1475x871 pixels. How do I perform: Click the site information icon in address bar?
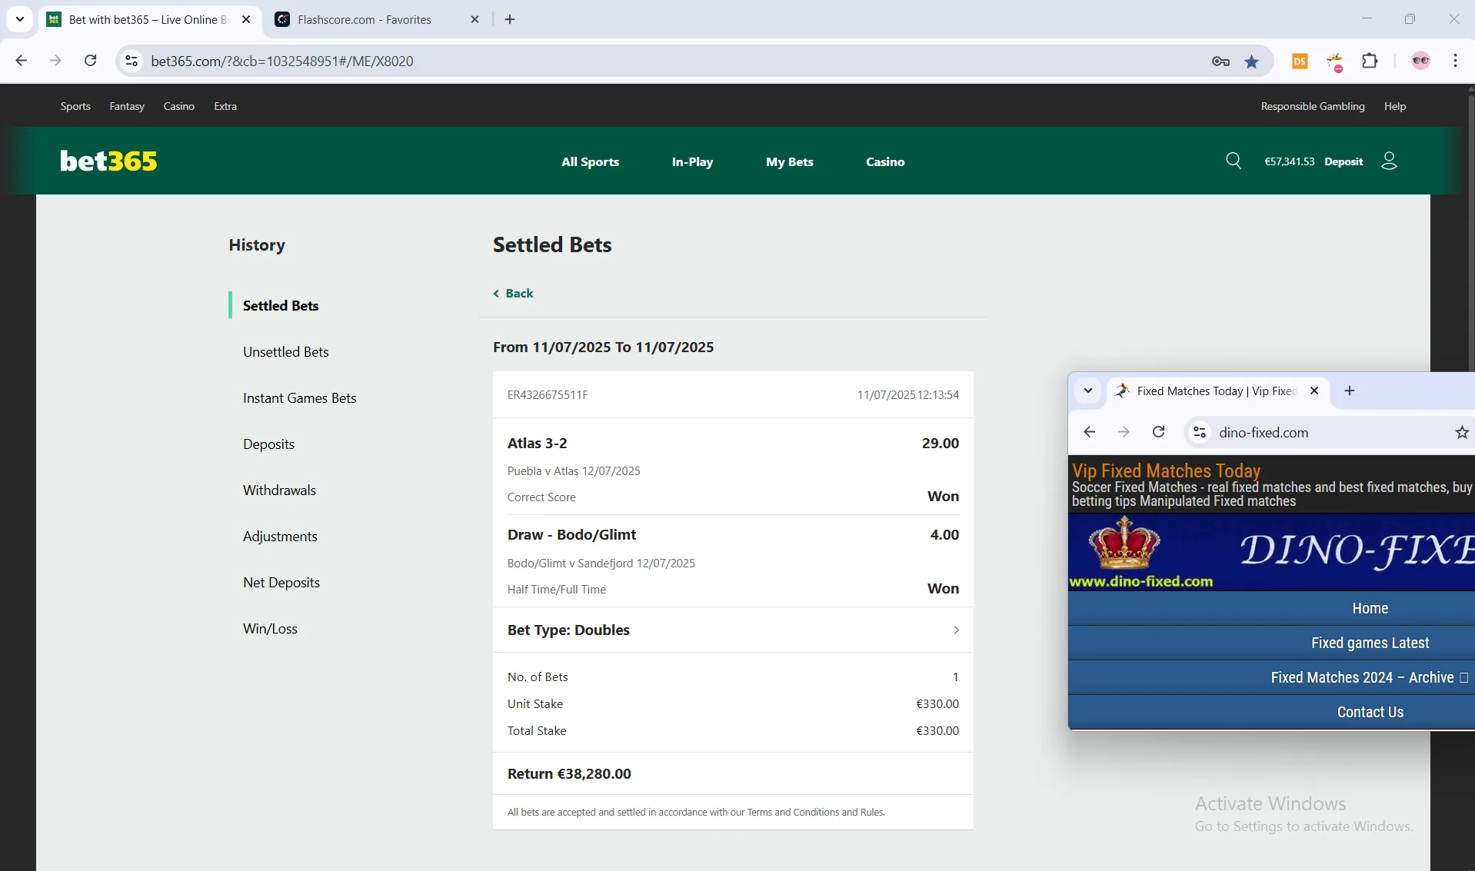[x=132, y=61]
